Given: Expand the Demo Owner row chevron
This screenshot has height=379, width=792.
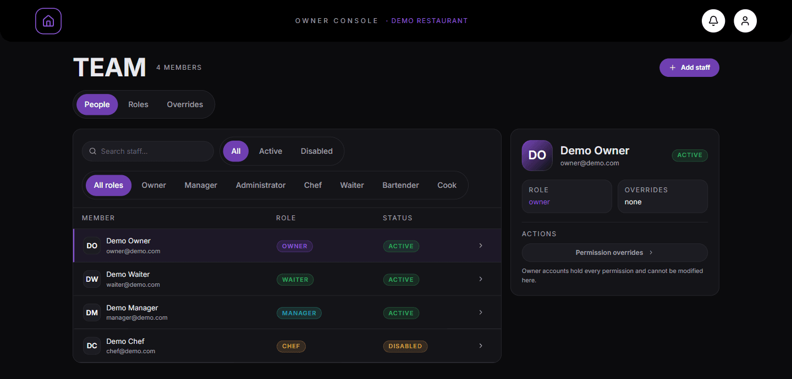Looking at the screenshot, I should pos(481,246).
